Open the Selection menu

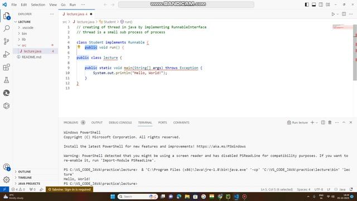(x=38, y=4)
